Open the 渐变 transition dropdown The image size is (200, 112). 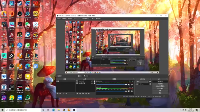coord(142,82)
